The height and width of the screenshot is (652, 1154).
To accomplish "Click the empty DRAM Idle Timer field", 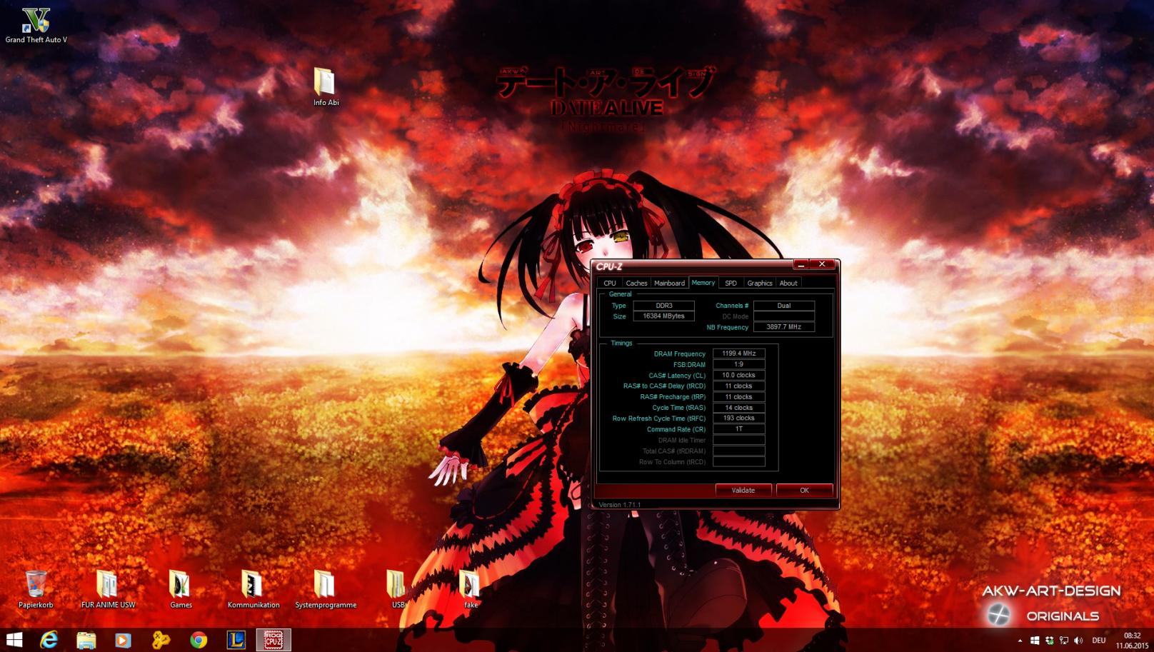I will click(x=738, y=440).
